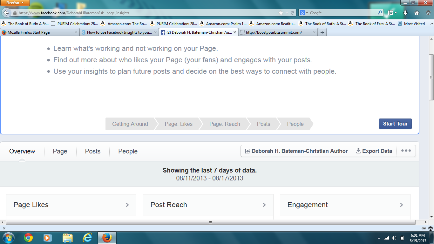Click the Export Data button
The width and height of the screenshot is (434, 244).
[x=374, y=151]
